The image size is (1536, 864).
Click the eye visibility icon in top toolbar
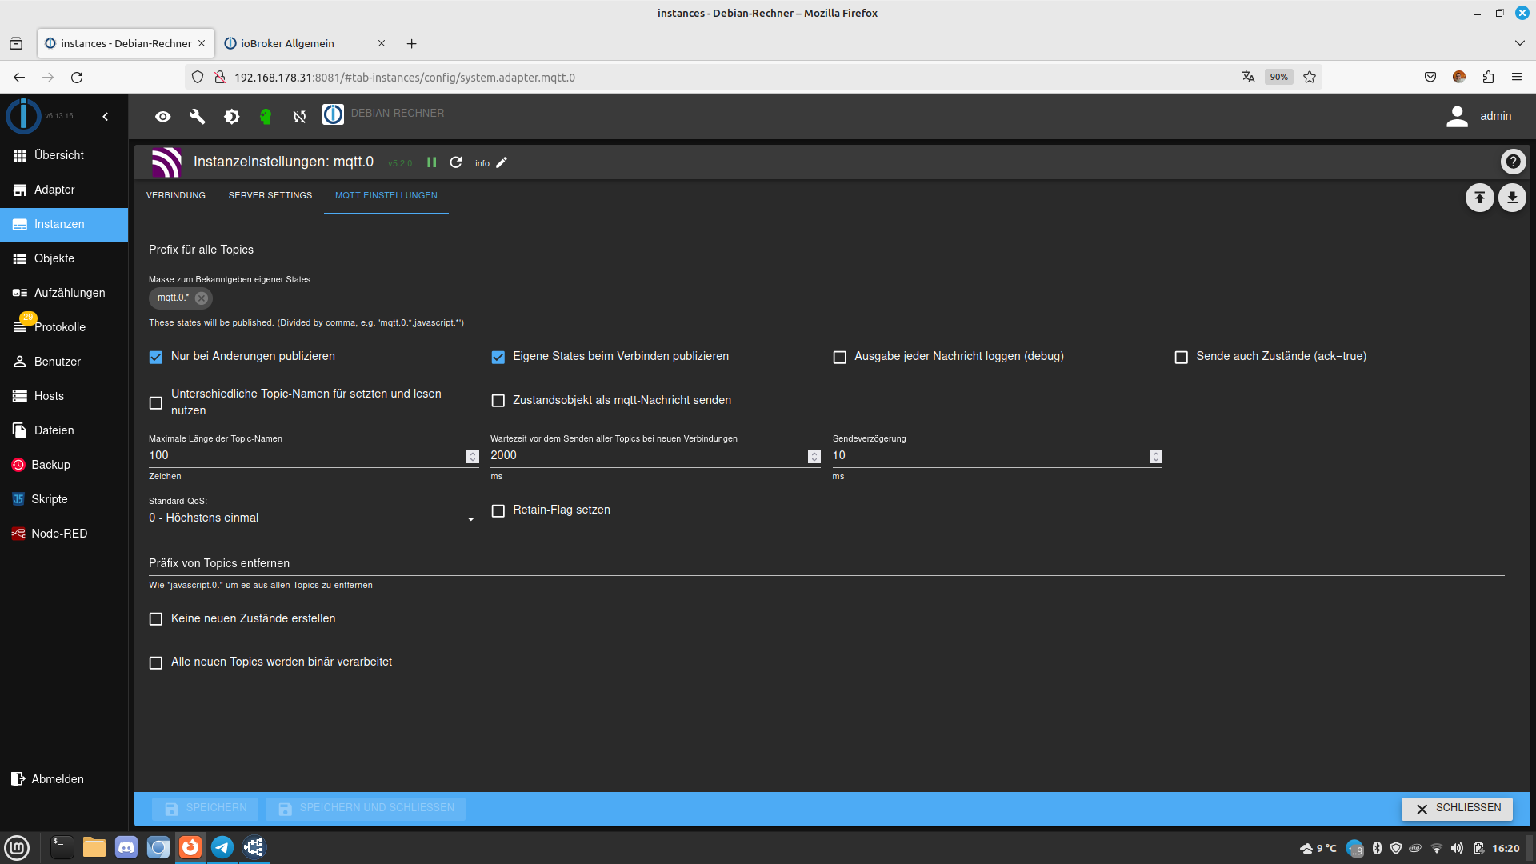[163, 117]
